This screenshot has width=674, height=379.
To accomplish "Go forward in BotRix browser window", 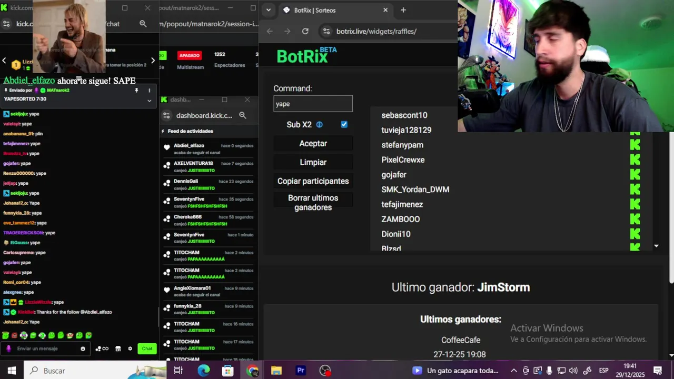I will pyautogui.click(x=287, y=31).
